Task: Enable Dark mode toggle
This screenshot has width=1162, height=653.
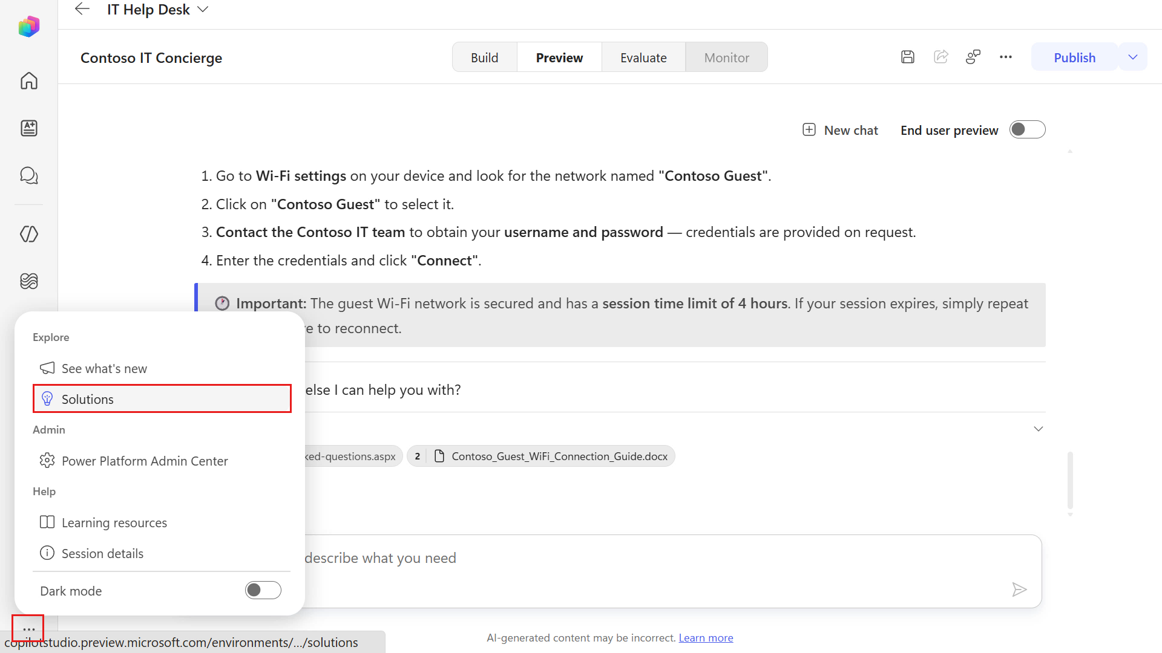Action: click(x=263, y=590)
